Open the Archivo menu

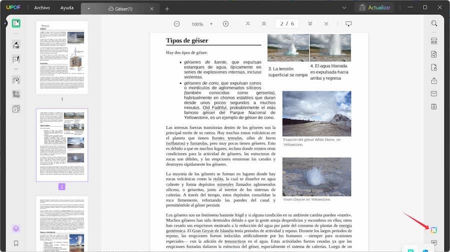coord(42,7)
